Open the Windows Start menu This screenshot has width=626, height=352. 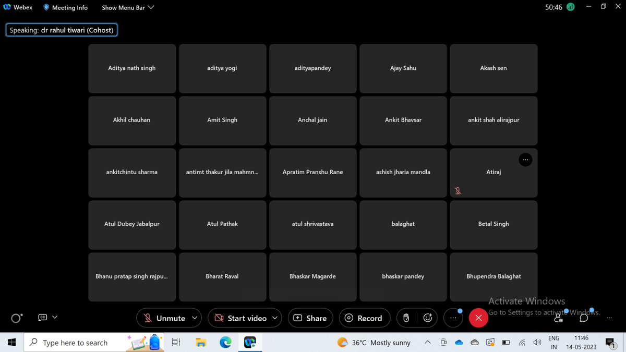[x=11, y=343]
